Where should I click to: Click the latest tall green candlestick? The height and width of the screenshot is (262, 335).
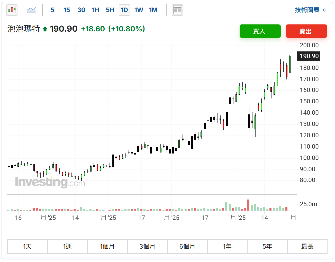(x=290, y=64)
